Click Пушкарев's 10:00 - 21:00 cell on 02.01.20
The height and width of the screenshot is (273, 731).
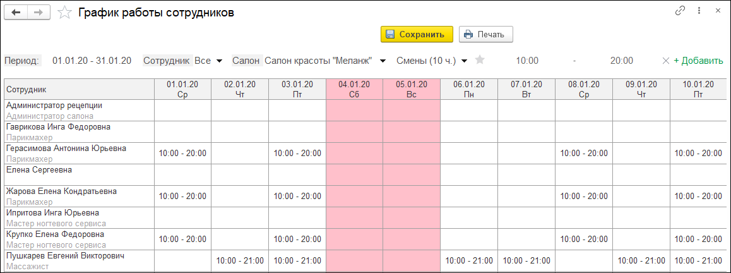coord(239,260)
